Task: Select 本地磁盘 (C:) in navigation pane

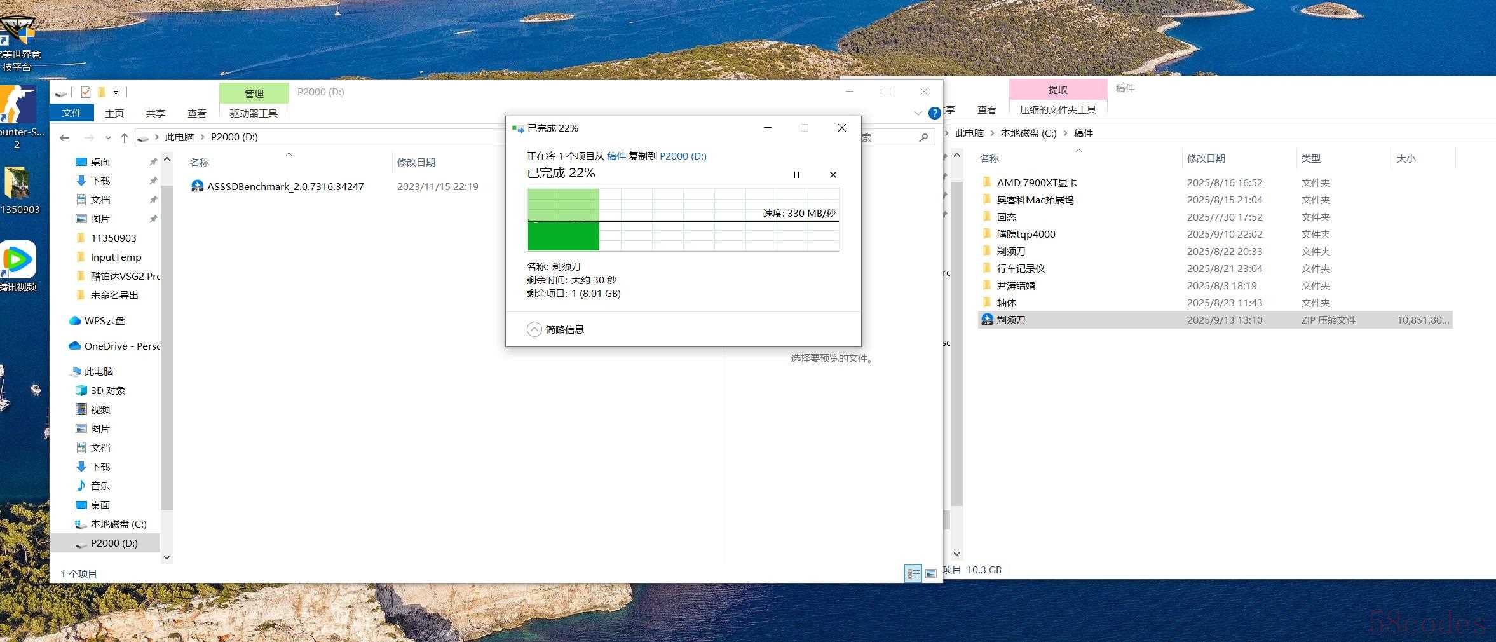Action: [118, 524]
